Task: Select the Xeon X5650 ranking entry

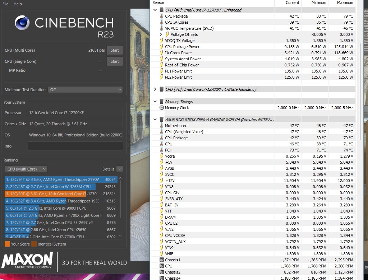Action: [61, 230]
